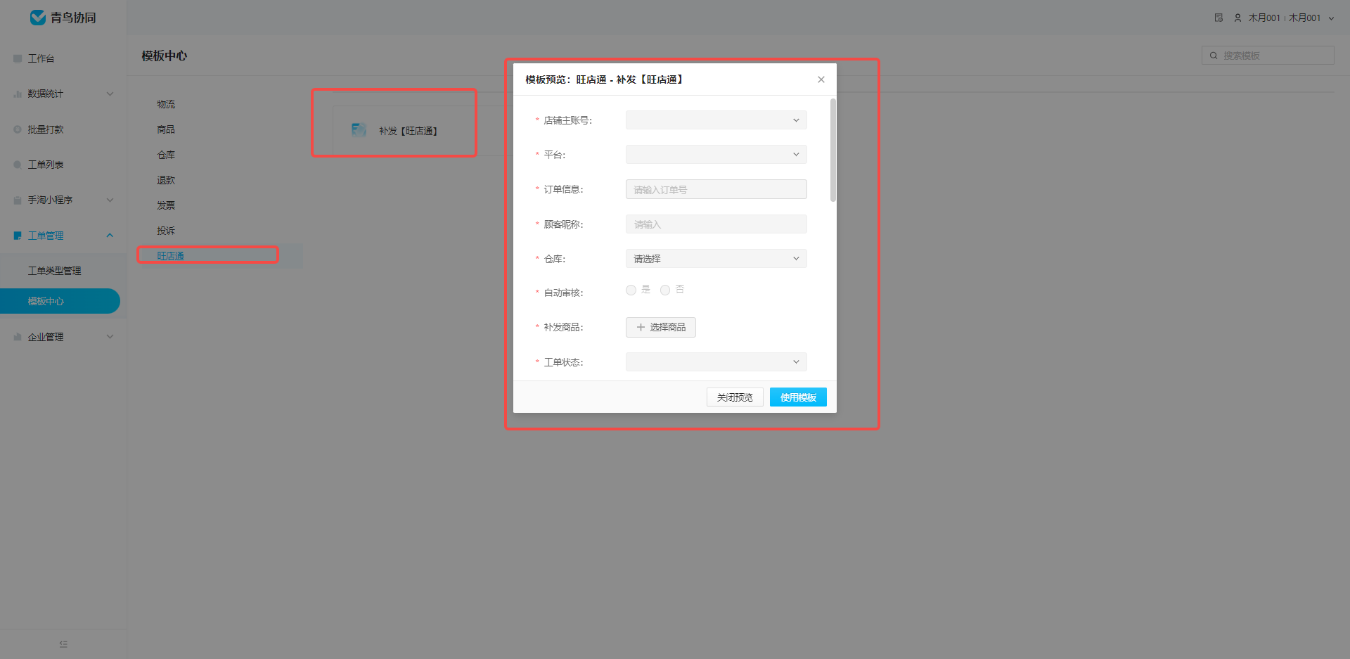The image size is (1350, 659).
Task: Click plus icon on 选择商品 button
Action: point(641,327)
